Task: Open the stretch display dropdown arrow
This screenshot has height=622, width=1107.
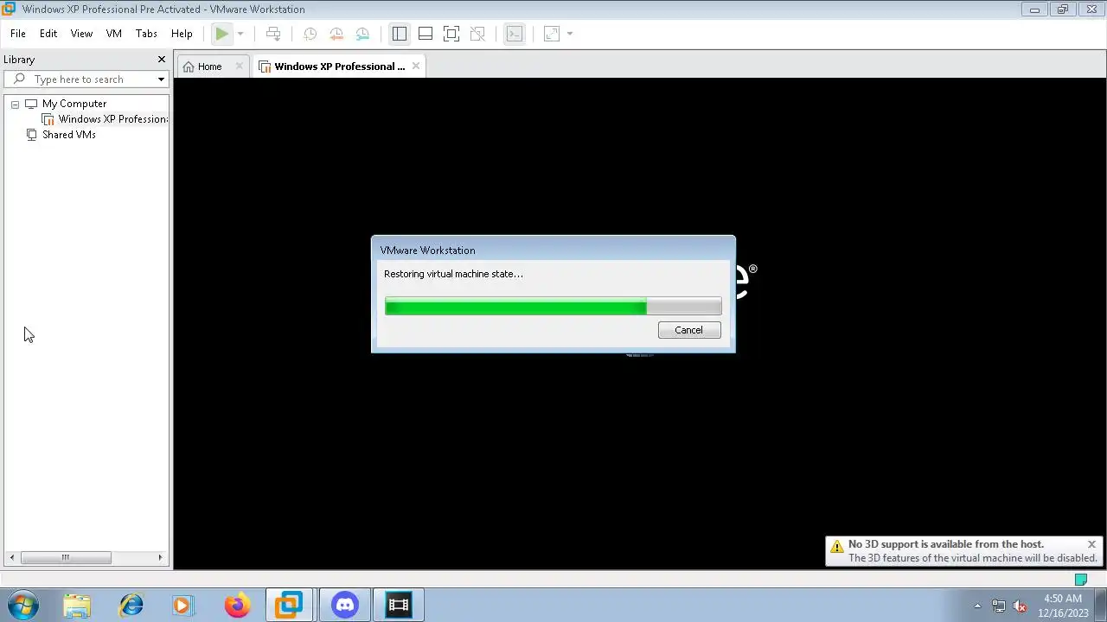Action: tap(570, 34)
